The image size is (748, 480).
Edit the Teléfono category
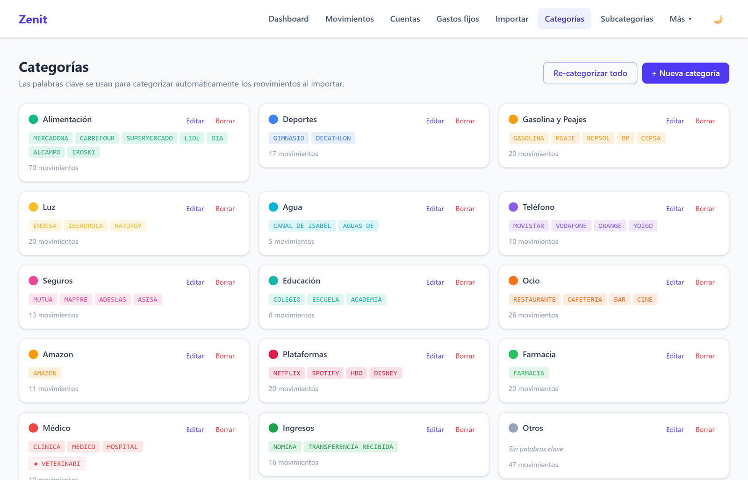(675, 209)
